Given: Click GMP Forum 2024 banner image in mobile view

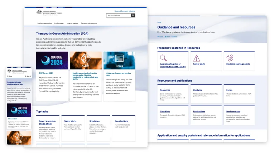Looking at the screenshot, I should coord(19,110).
